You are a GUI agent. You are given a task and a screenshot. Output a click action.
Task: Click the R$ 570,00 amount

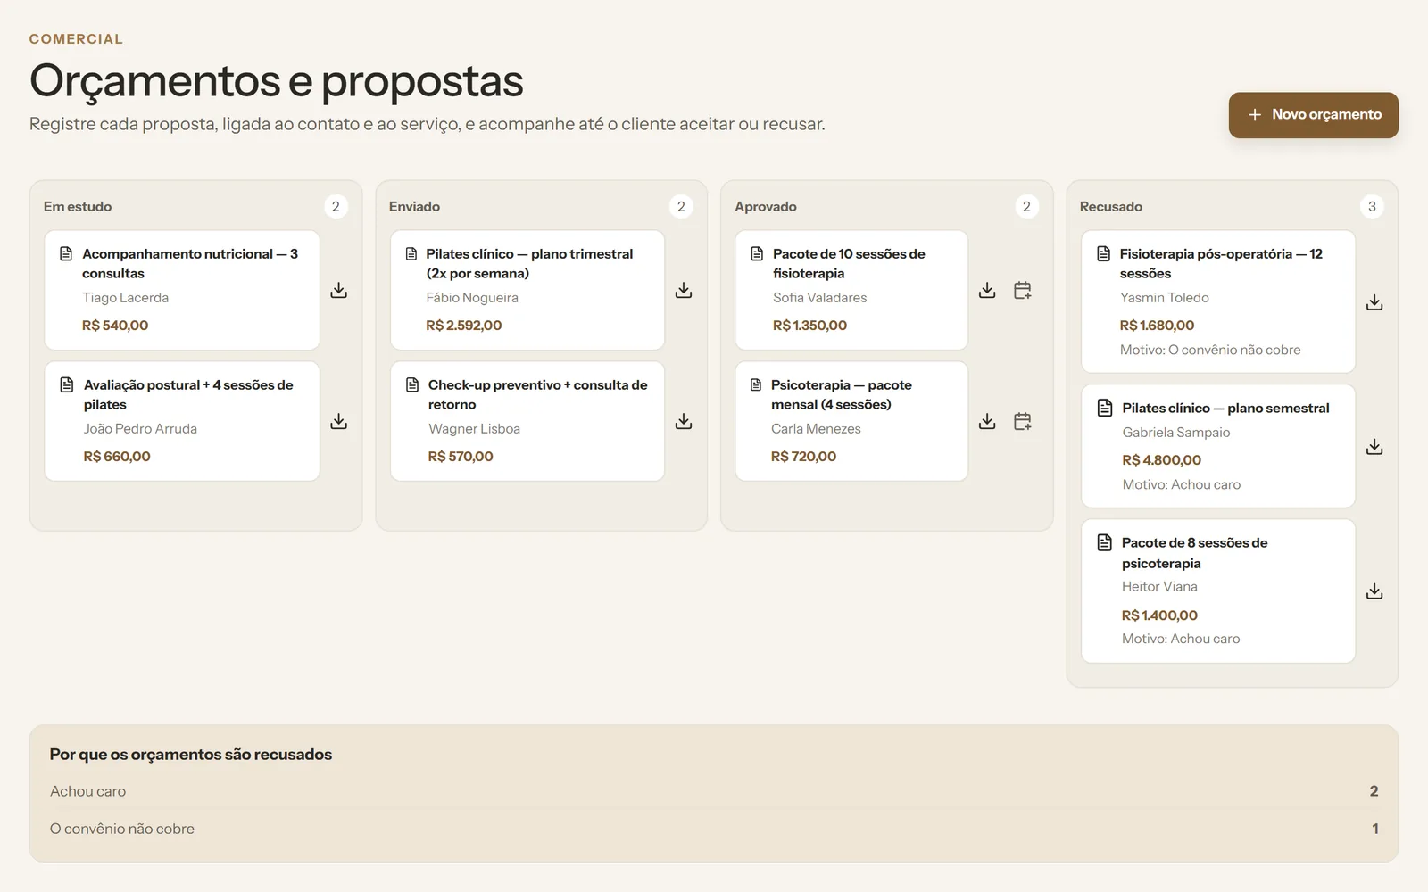click(461, 457)
